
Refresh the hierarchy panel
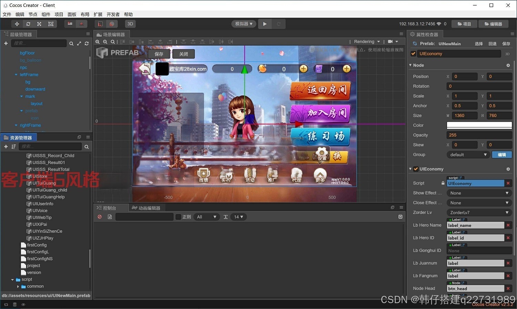[x=87, y=43]
